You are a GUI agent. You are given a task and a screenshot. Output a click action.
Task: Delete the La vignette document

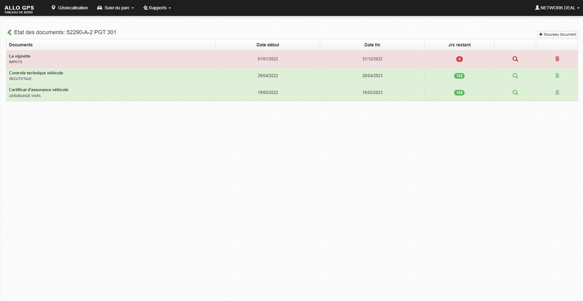[557, 59]
